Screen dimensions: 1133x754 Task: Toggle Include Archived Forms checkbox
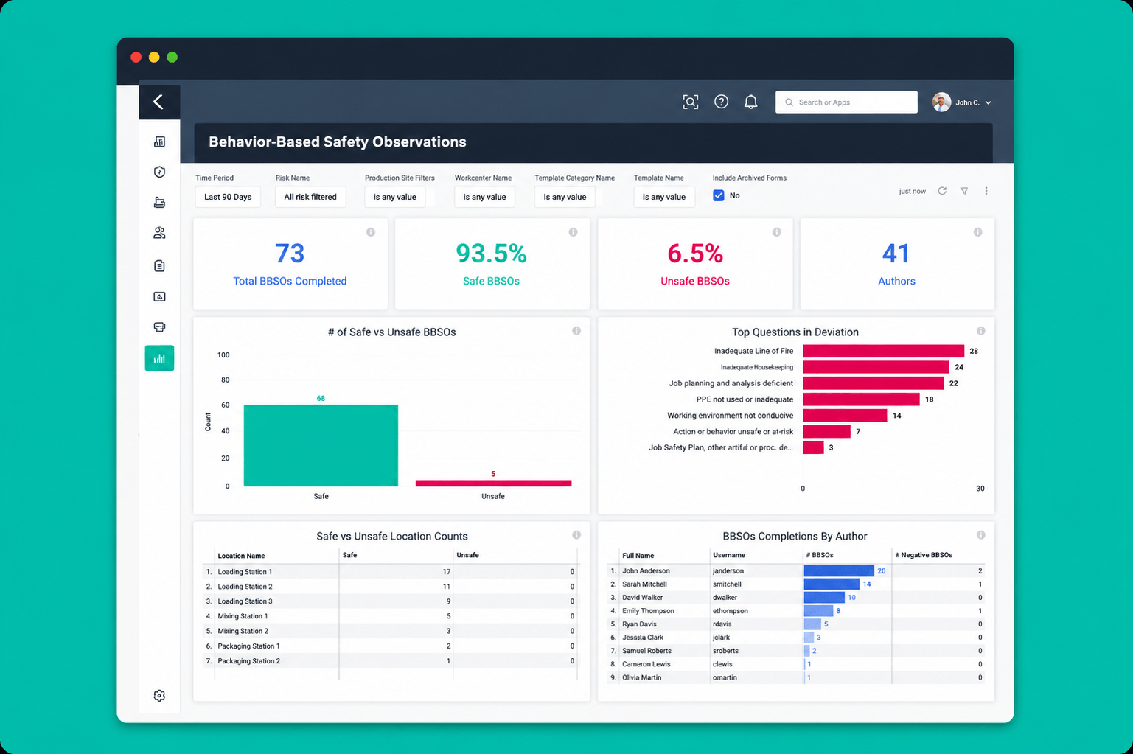(719, 195)
